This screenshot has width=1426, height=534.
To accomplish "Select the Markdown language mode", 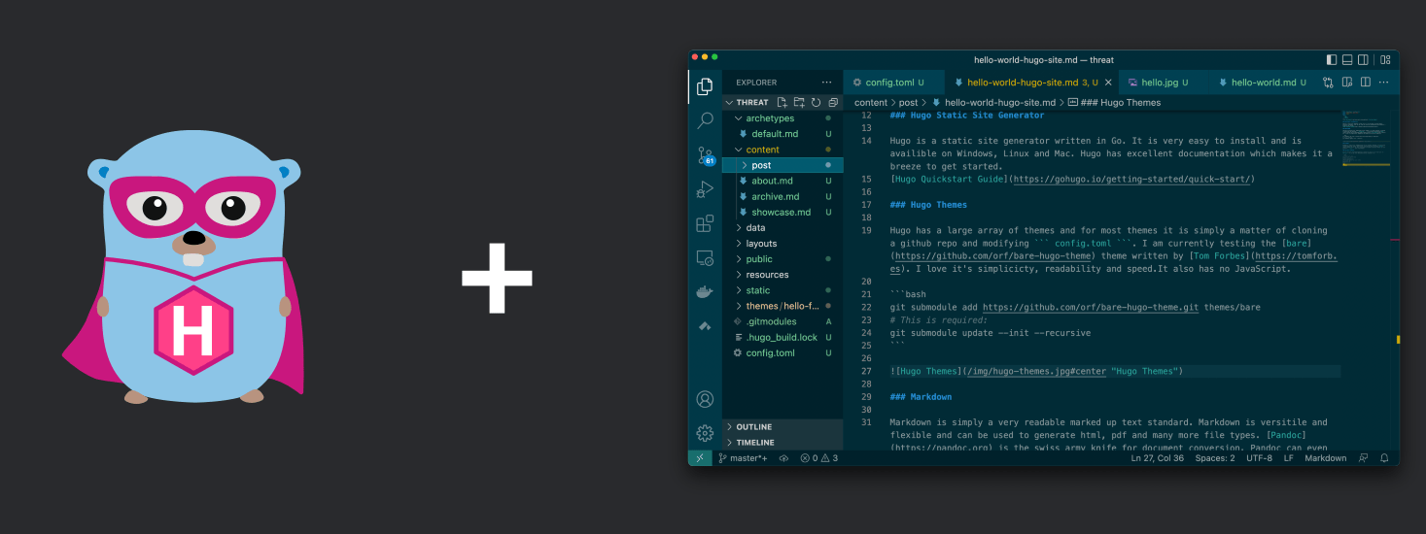I will 1326,458.
